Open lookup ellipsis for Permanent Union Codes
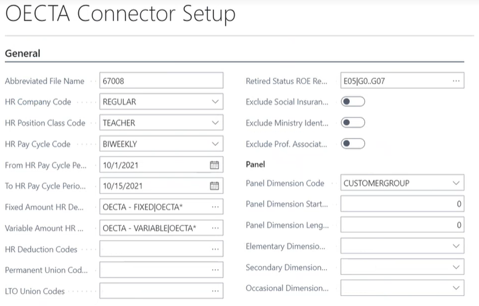Screen dimensions: 479x306 click(215, 270)
